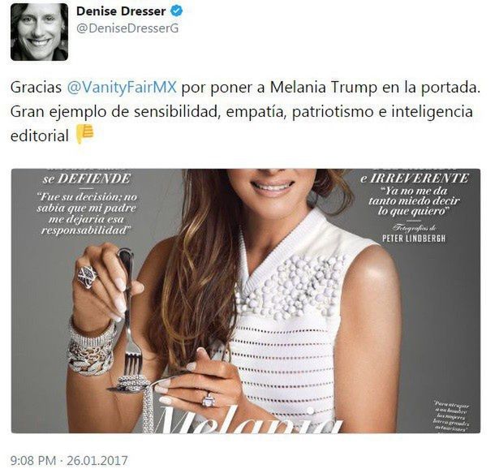
Task: Follow the @VanityFairMX mention link
Action: click(x=122, y=88)
